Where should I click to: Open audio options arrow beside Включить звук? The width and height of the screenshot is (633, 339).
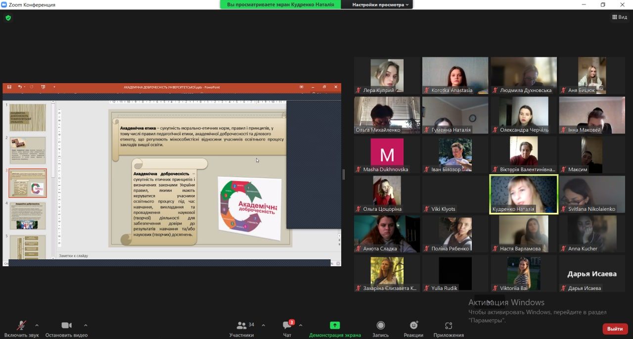coord(37,325)
